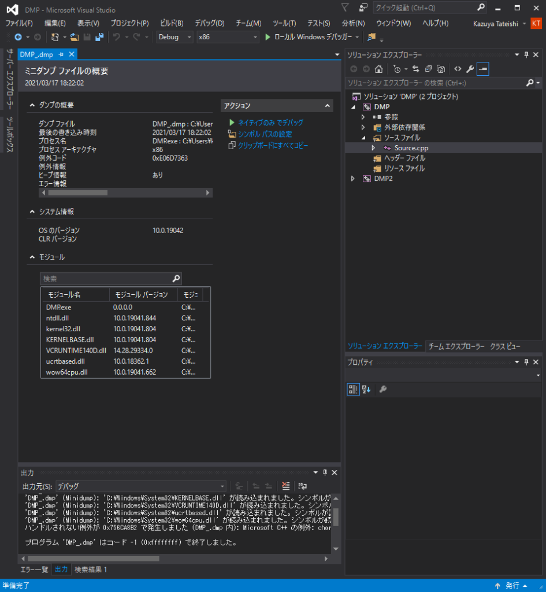Open the x86 platform dropdown

click(228, 37)
